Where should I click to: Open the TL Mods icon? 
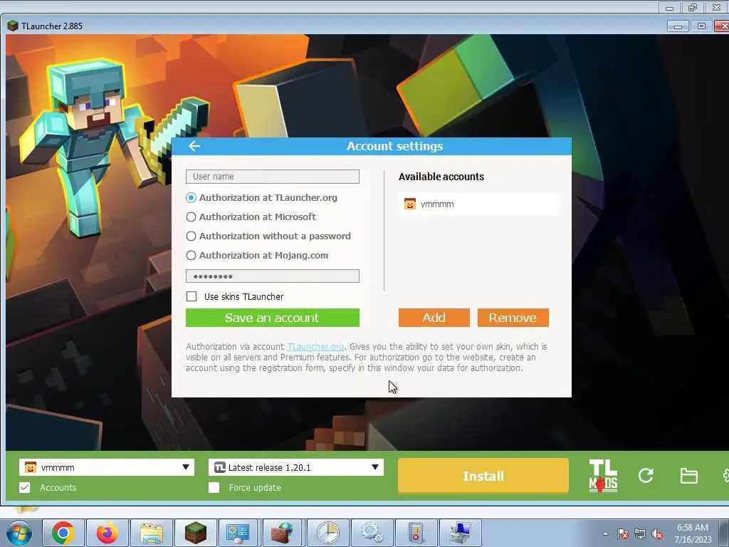click(x=603, y=476)
